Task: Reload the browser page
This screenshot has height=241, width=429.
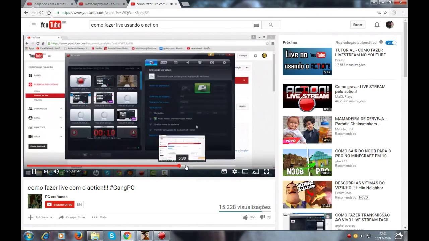Action: (x=41, y=12)
